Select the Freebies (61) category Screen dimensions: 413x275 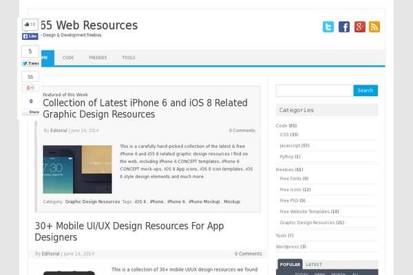pos(290,170)
